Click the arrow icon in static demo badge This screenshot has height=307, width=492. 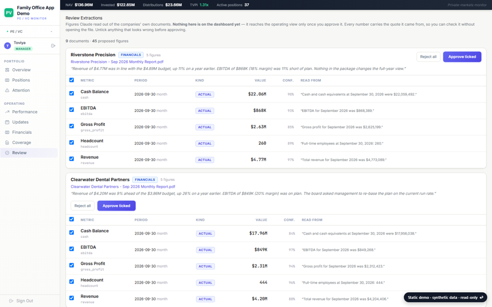pyautogui.click(x=481, y=297)
